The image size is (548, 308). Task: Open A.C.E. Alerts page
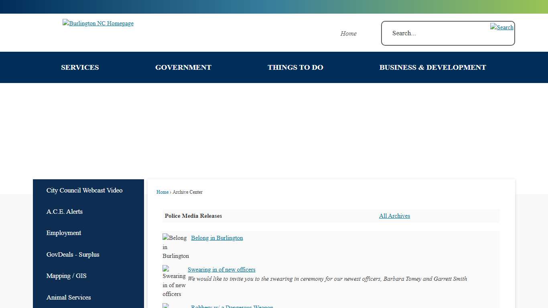point(64,212)
